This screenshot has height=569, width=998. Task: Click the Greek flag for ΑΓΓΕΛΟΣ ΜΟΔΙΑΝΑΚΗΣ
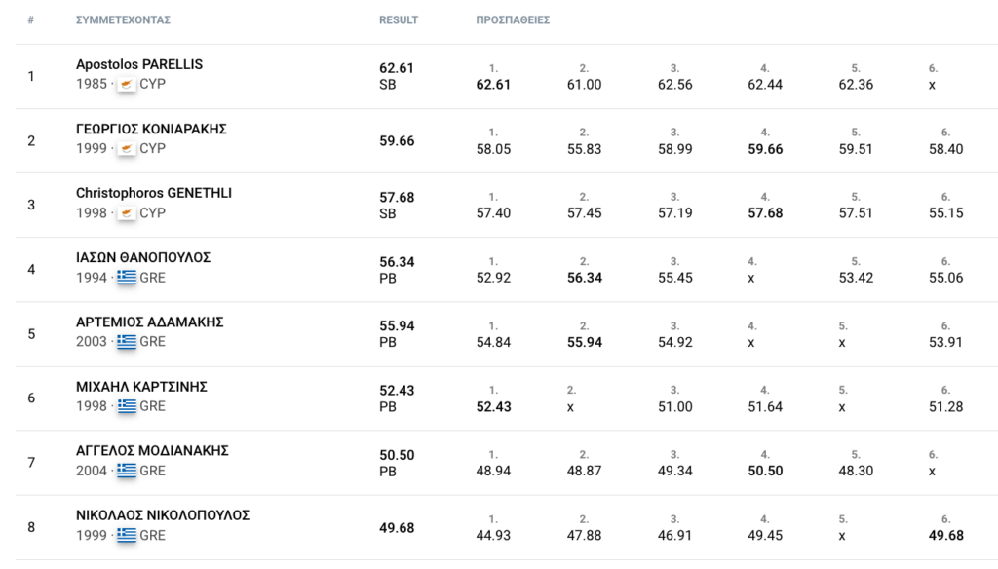(127, 471)
